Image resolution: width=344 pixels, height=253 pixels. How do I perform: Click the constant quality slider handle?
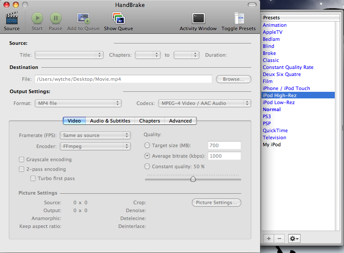coord(193,179)
